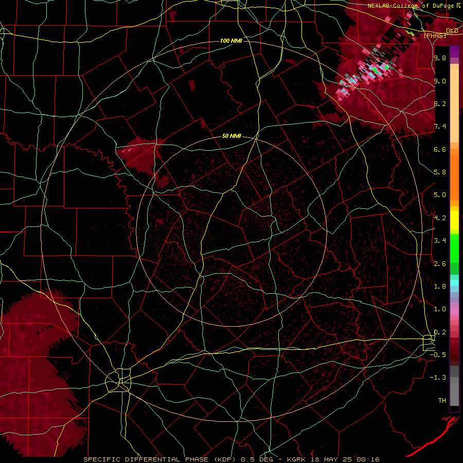Click the "50 NMI" range ring label
Image resolution: width=463 pixels, height=463 pixels.
point(232,136)
